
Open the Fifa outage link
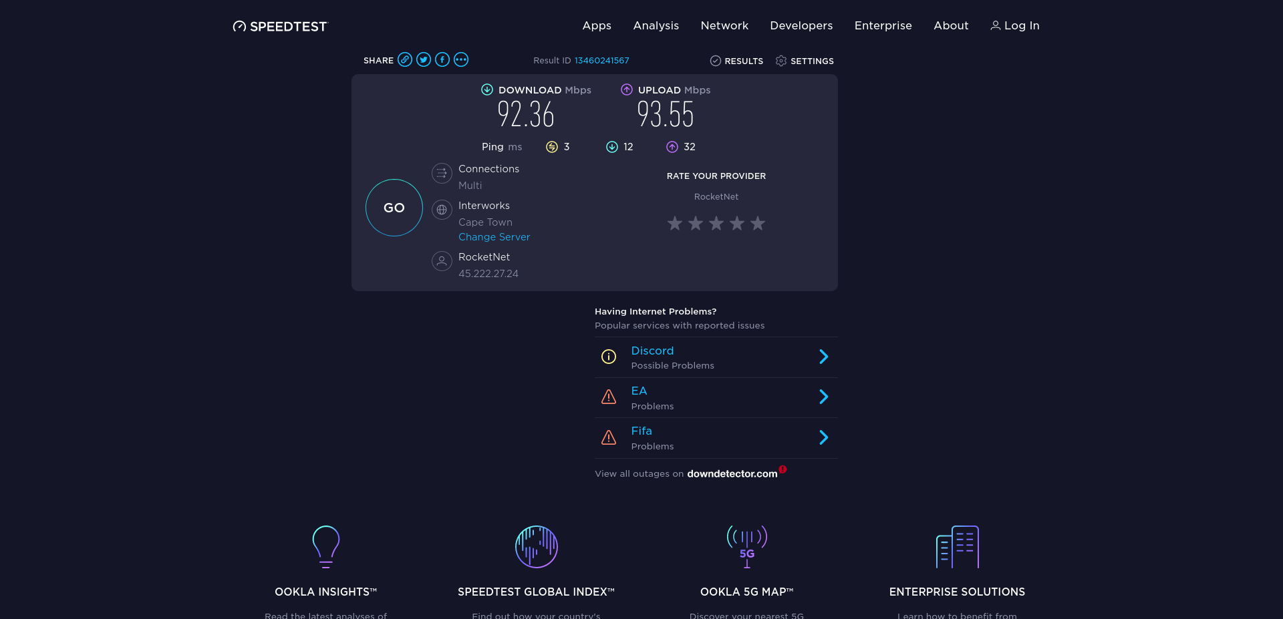click(x=641, y=431)
